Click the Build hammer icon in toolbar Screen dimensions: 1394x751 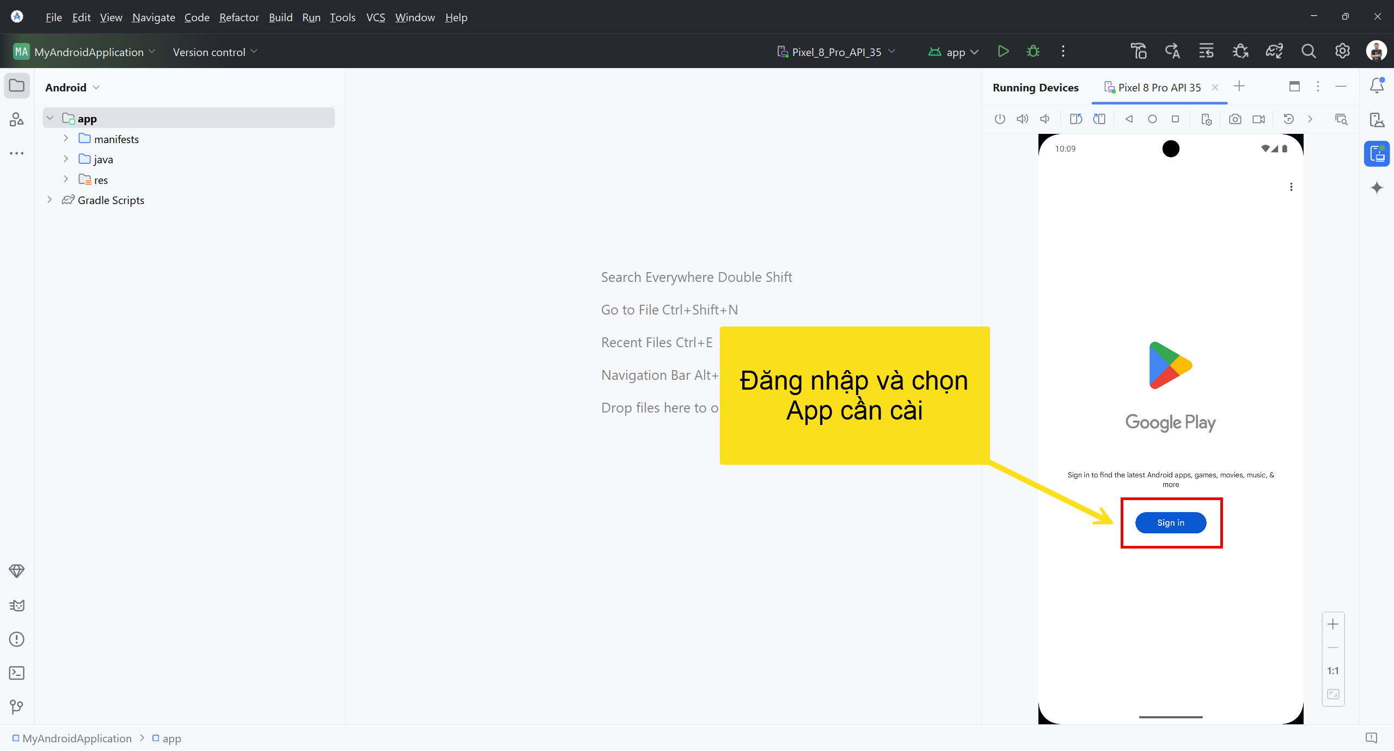(x=1139, y=51)
